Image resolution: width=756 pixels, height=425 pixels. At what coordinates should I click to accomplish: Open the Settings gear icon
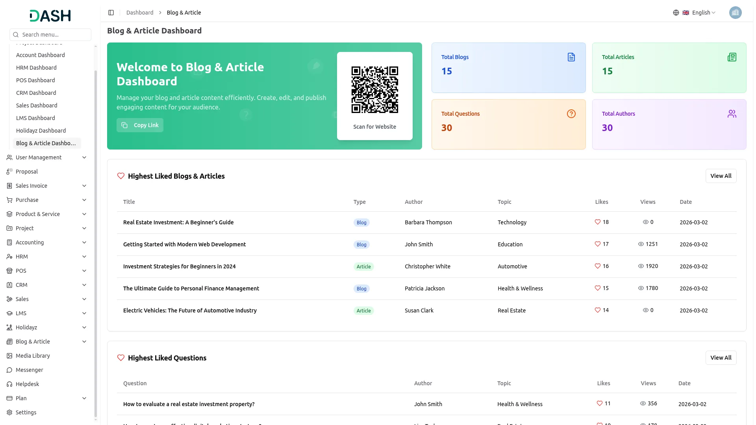pos(9,412)
